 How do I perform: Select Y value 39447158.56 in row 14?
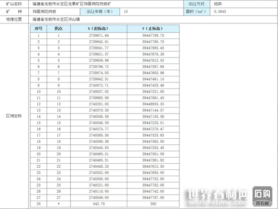[153, 116]
